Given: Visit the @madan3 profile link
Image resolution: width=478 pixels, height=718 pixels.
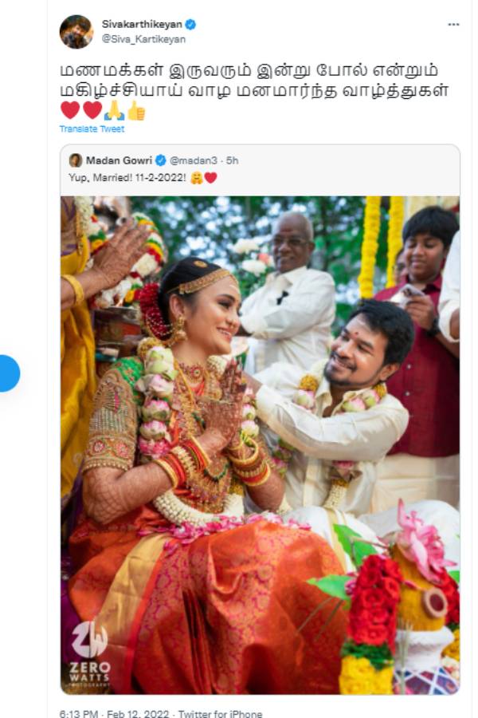Looking at the screenshot, I should tap(195, 160).
